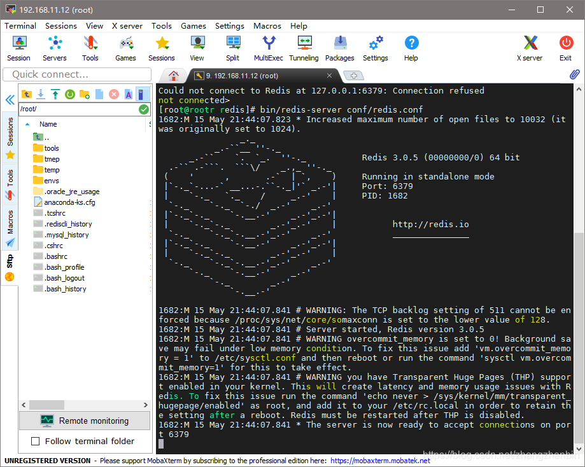Select the tools folder

[x=46, y=148]
